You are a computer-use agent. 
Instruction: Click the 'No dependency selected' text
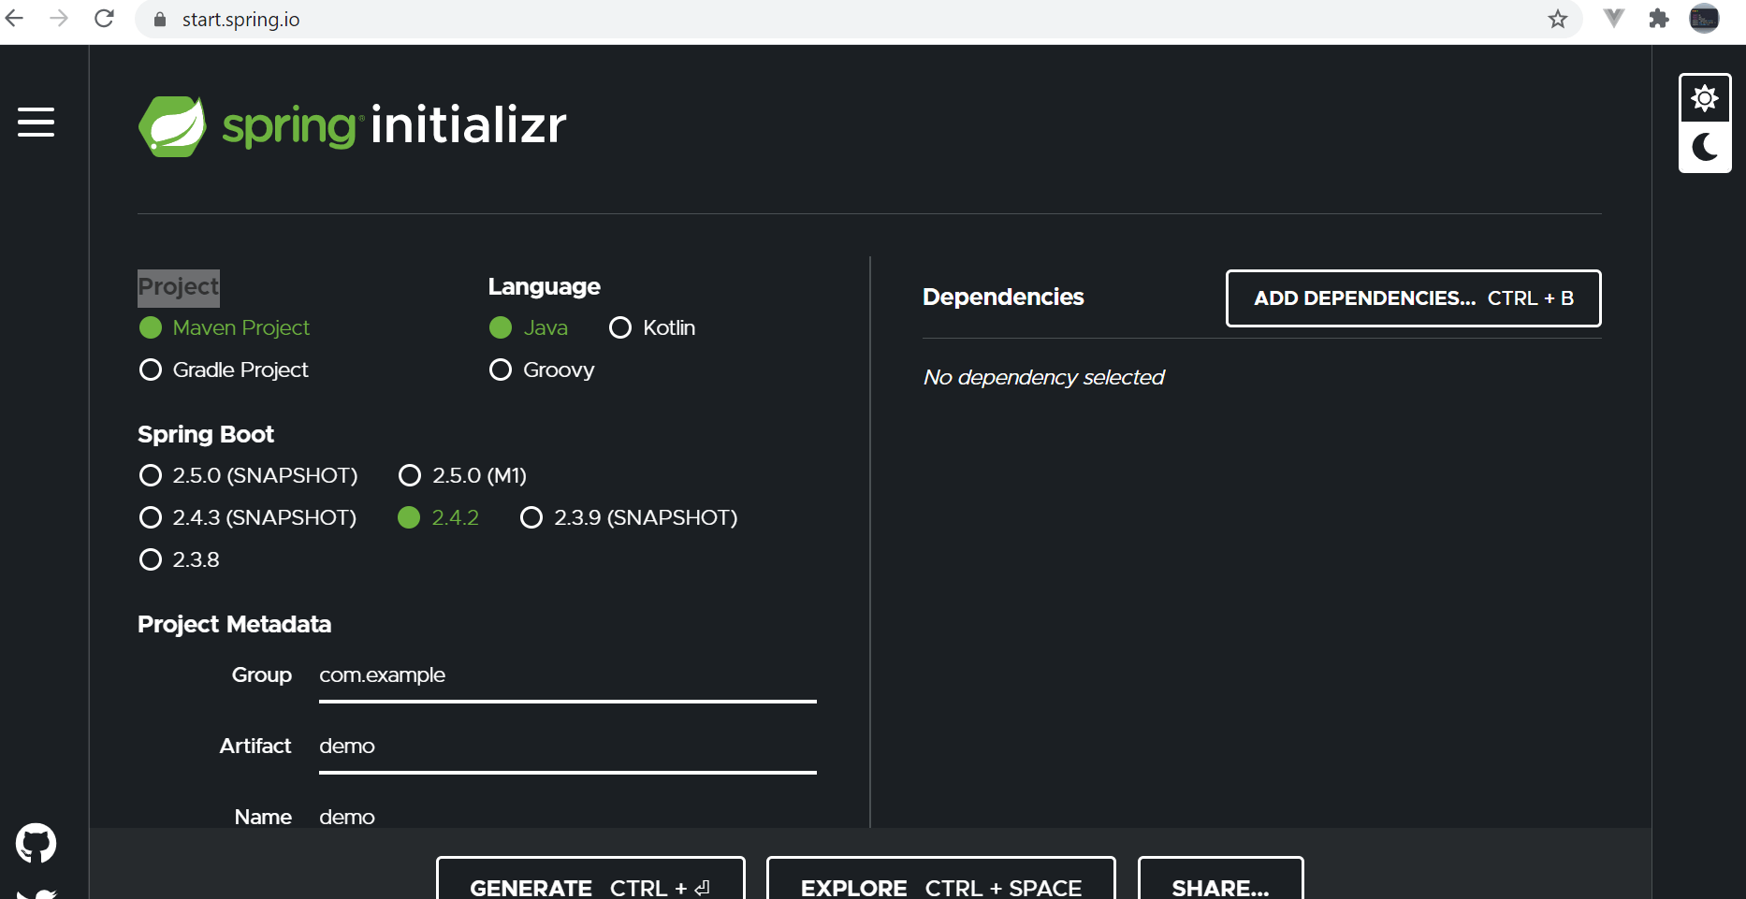point(1044,377)
